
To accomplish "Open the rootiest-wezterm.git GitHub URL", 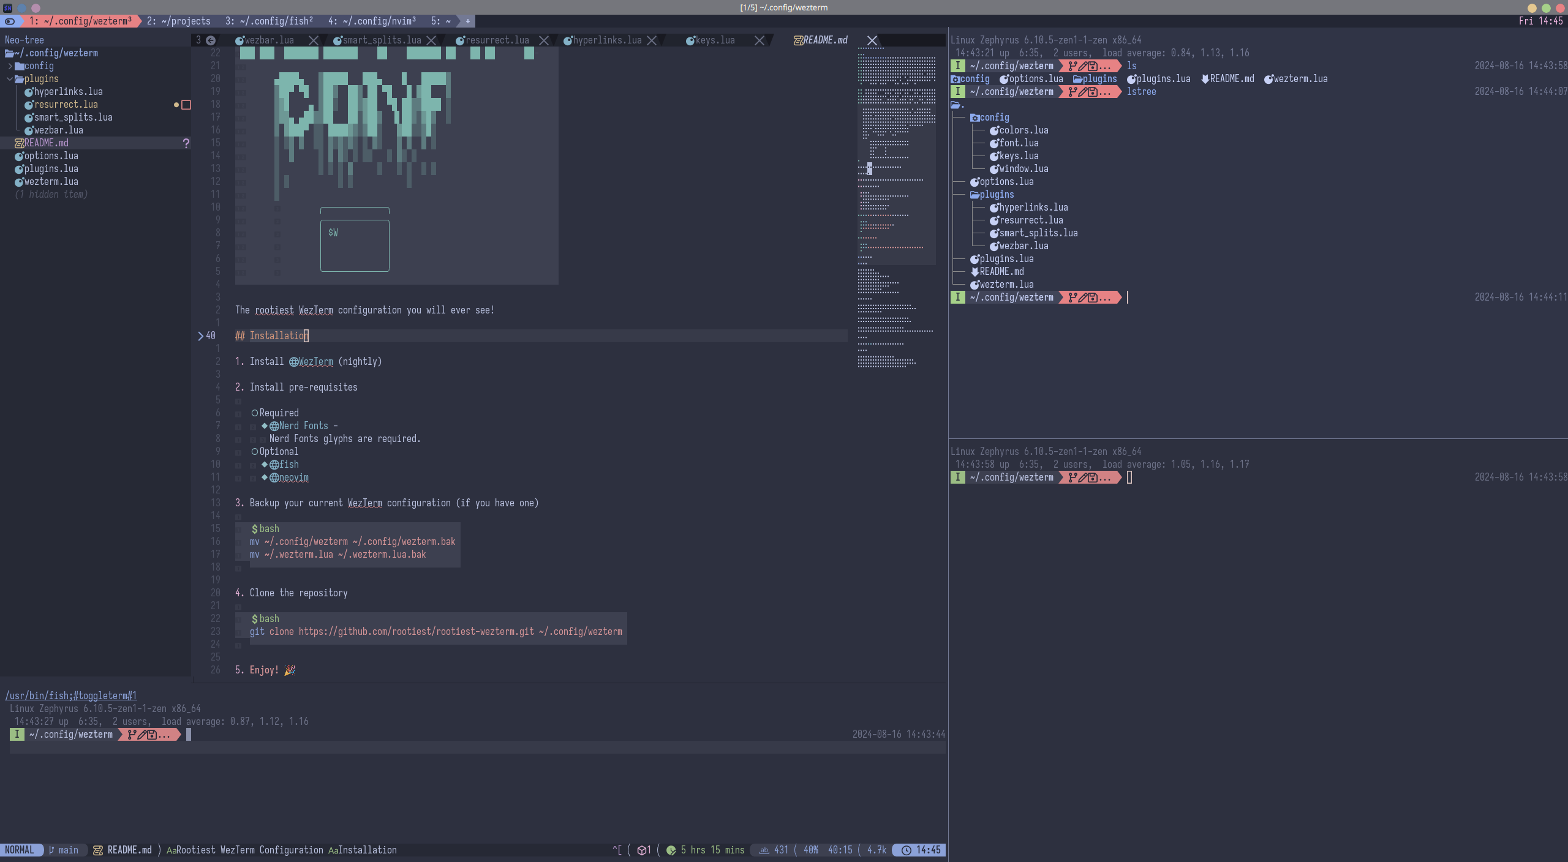I will tap(417, 632).
